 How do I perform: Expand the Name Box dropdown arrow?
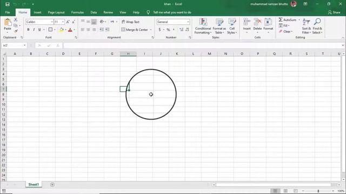coord(24,45)
